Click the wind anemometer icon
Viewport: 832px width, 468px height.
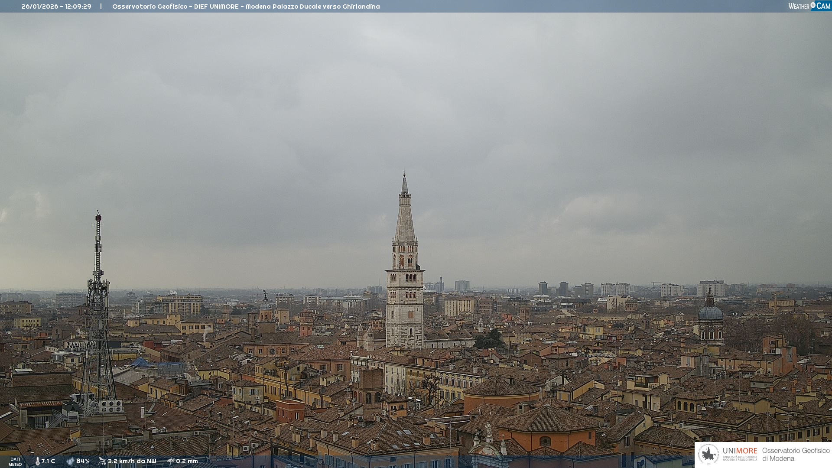[x=102, y=461]
